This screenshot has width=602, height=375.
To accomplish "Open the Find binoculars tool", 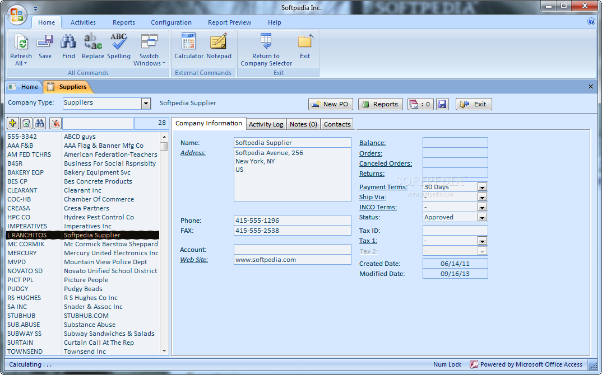I will 68,46.
